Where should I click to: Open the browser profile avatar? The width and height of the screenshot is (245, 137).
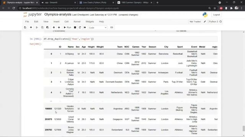237,8
